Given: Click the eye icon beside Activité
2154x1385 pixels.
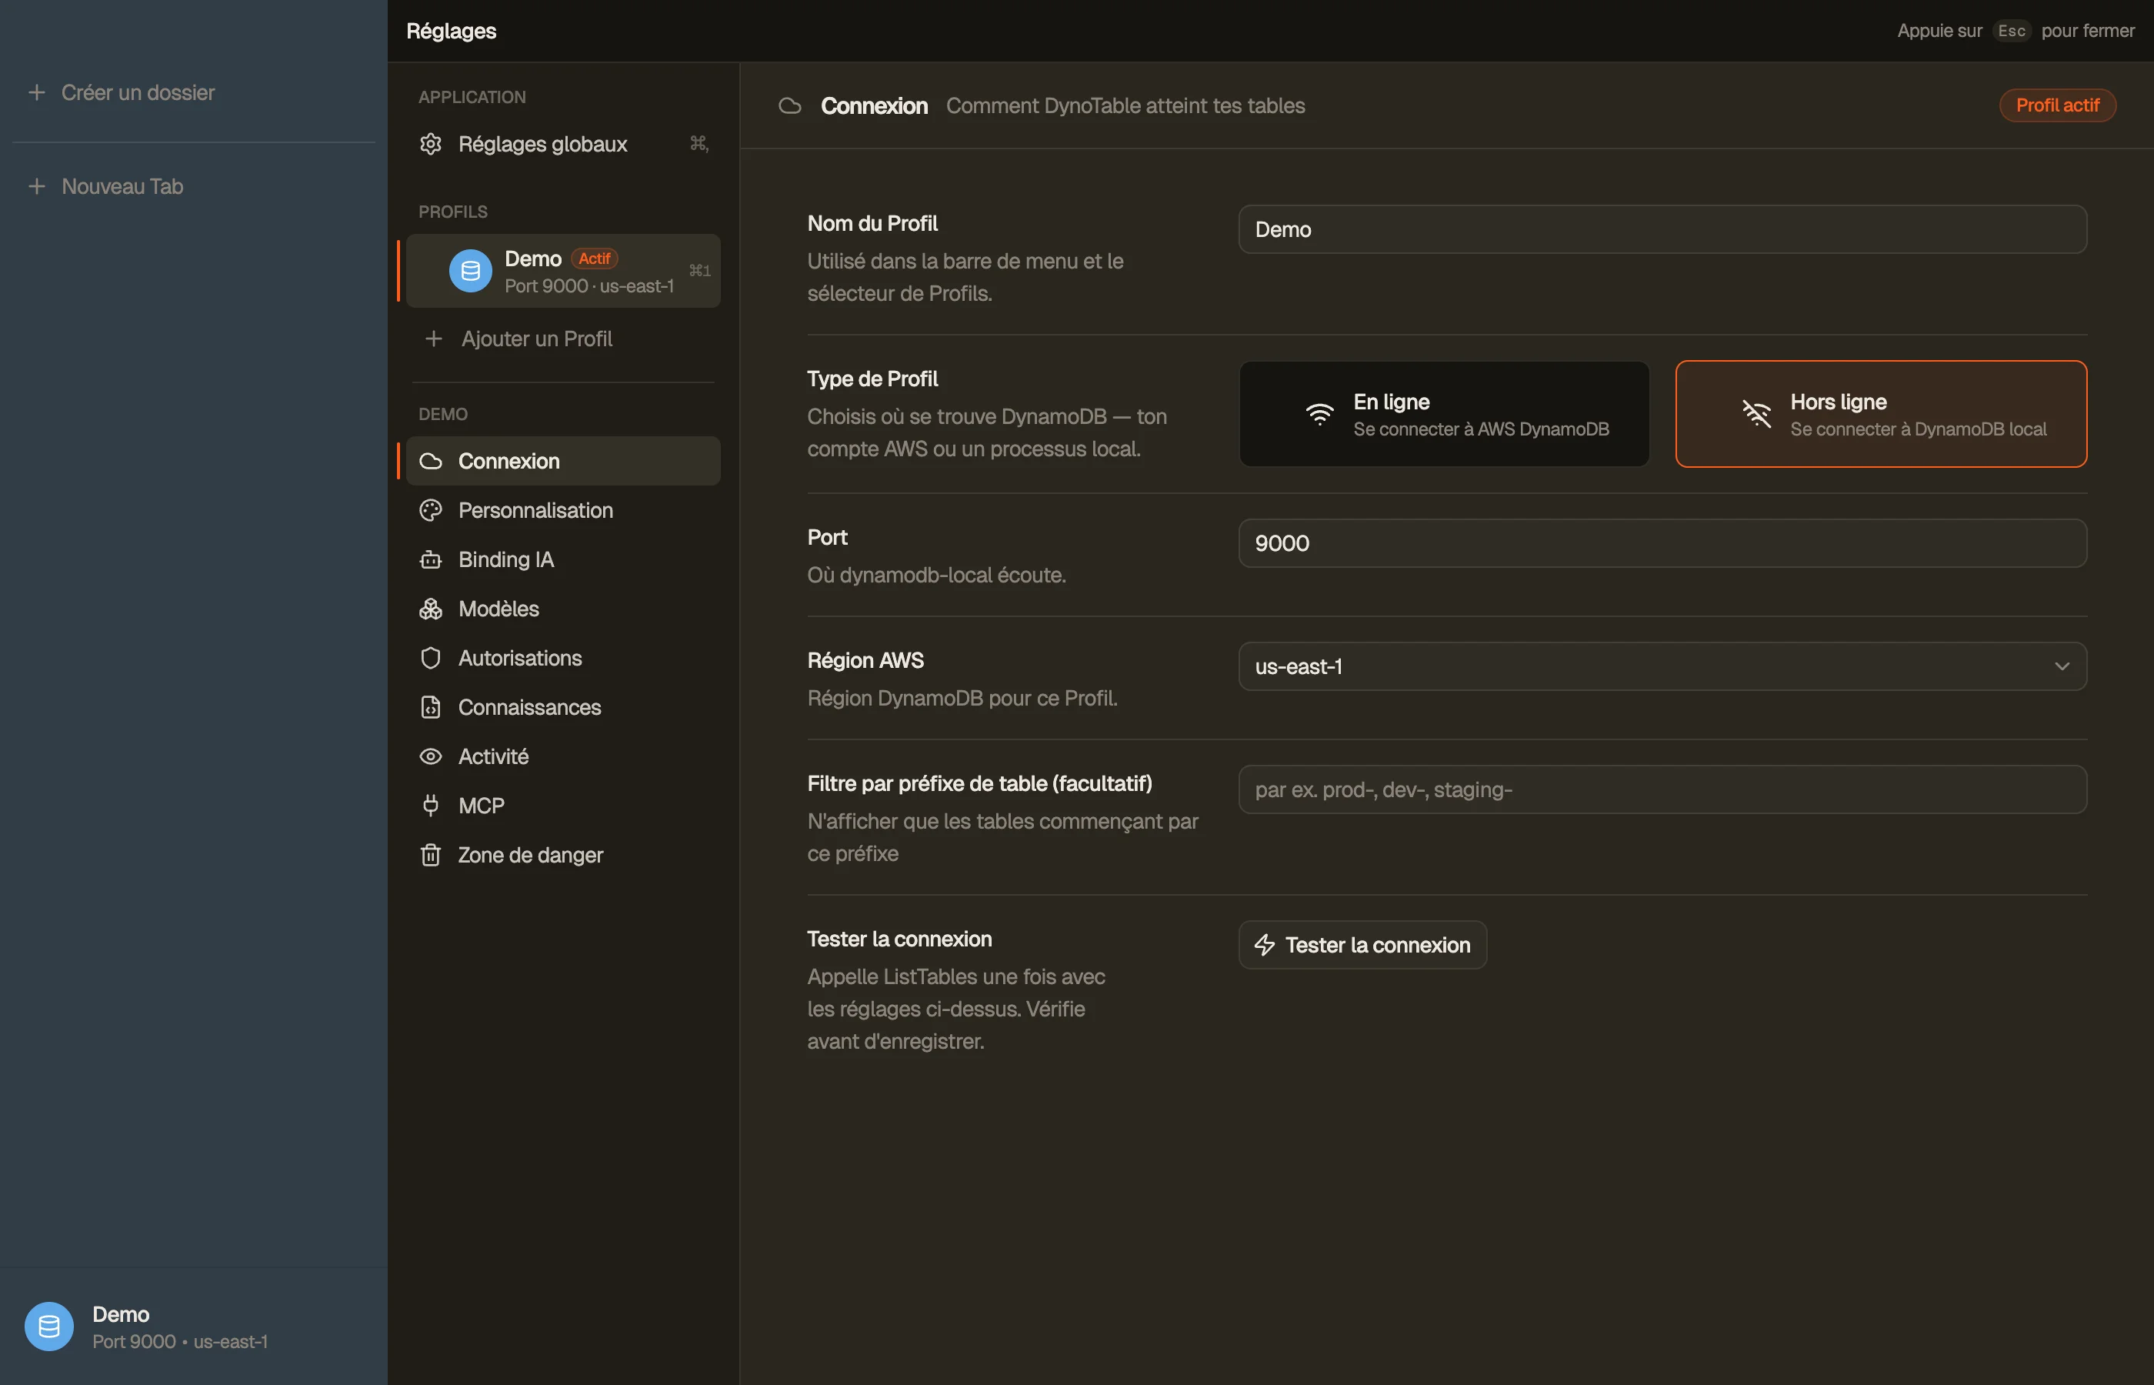Looking at the screenshot, I should click(x=431, y=756).
